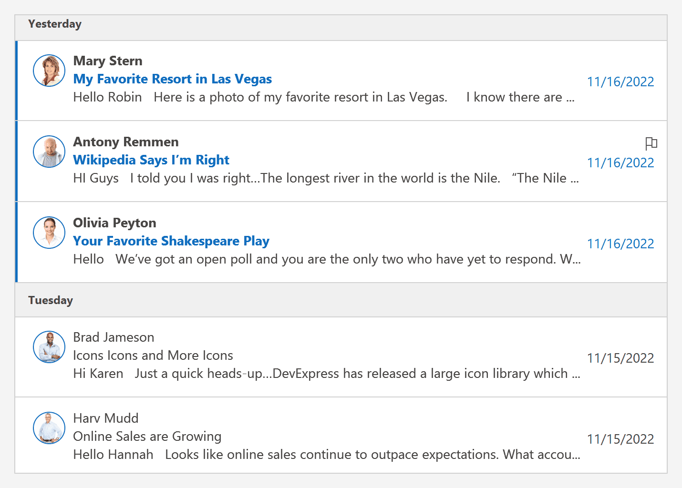
Task: Open "Icons Icons and More Icons" email
Action: click(x=153, y=356)
